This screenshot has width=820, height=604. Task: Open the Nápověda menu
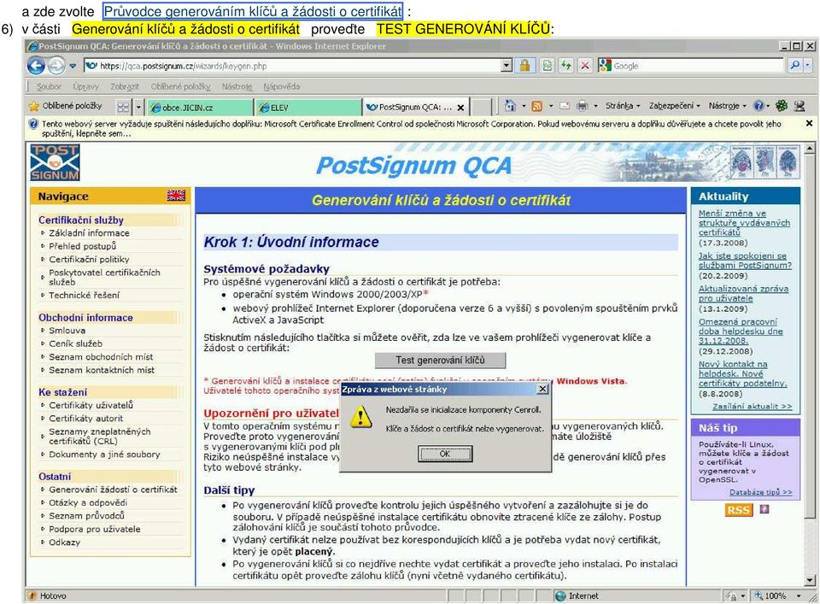click(x=281, y=87)
